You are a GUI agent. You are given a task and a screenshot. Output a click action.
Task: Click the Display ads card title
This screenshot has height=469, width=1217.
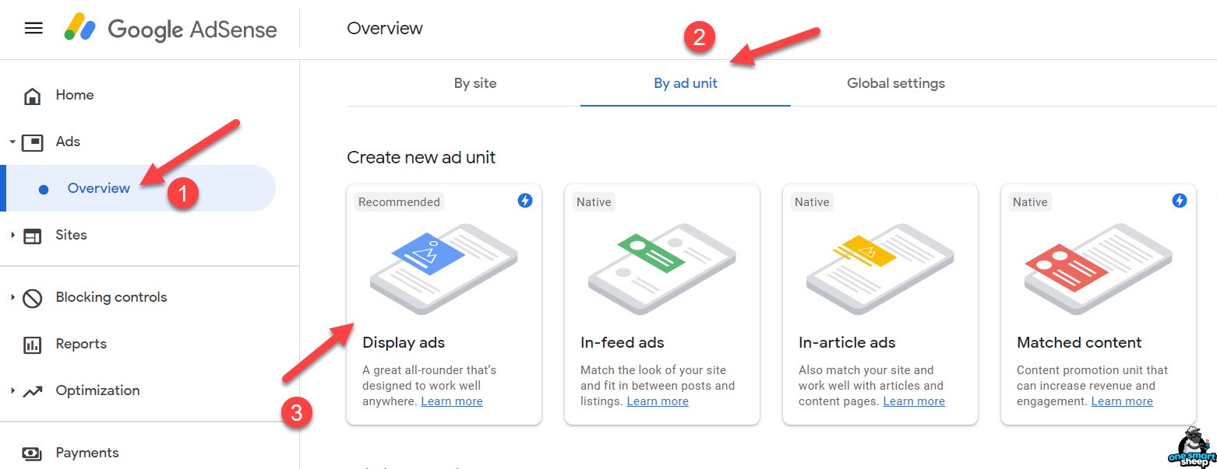pyautogui.click(x=404, y=342)
